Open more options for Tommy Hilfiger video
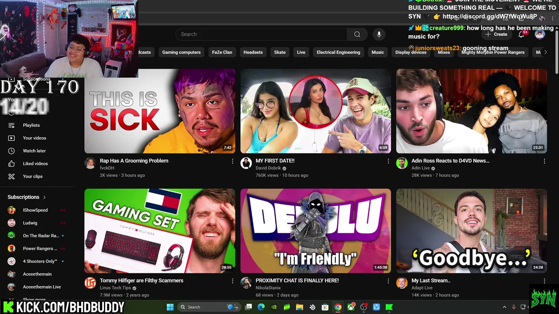The height and width of the screenshot is (314, 559). coord(232,281)
